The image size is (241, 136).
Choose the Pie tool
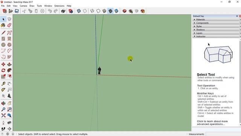[9, 57]
